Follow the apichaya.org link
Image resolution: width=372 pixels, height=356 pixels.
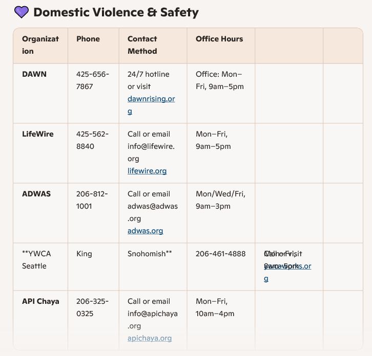pos(150,338)
